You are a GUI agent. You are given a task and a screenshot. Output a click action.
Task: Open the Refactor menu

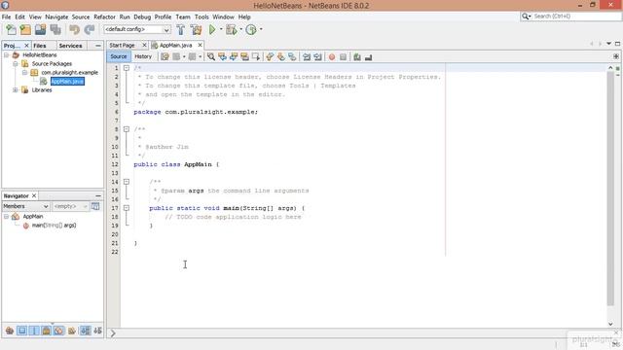point(104,17)
